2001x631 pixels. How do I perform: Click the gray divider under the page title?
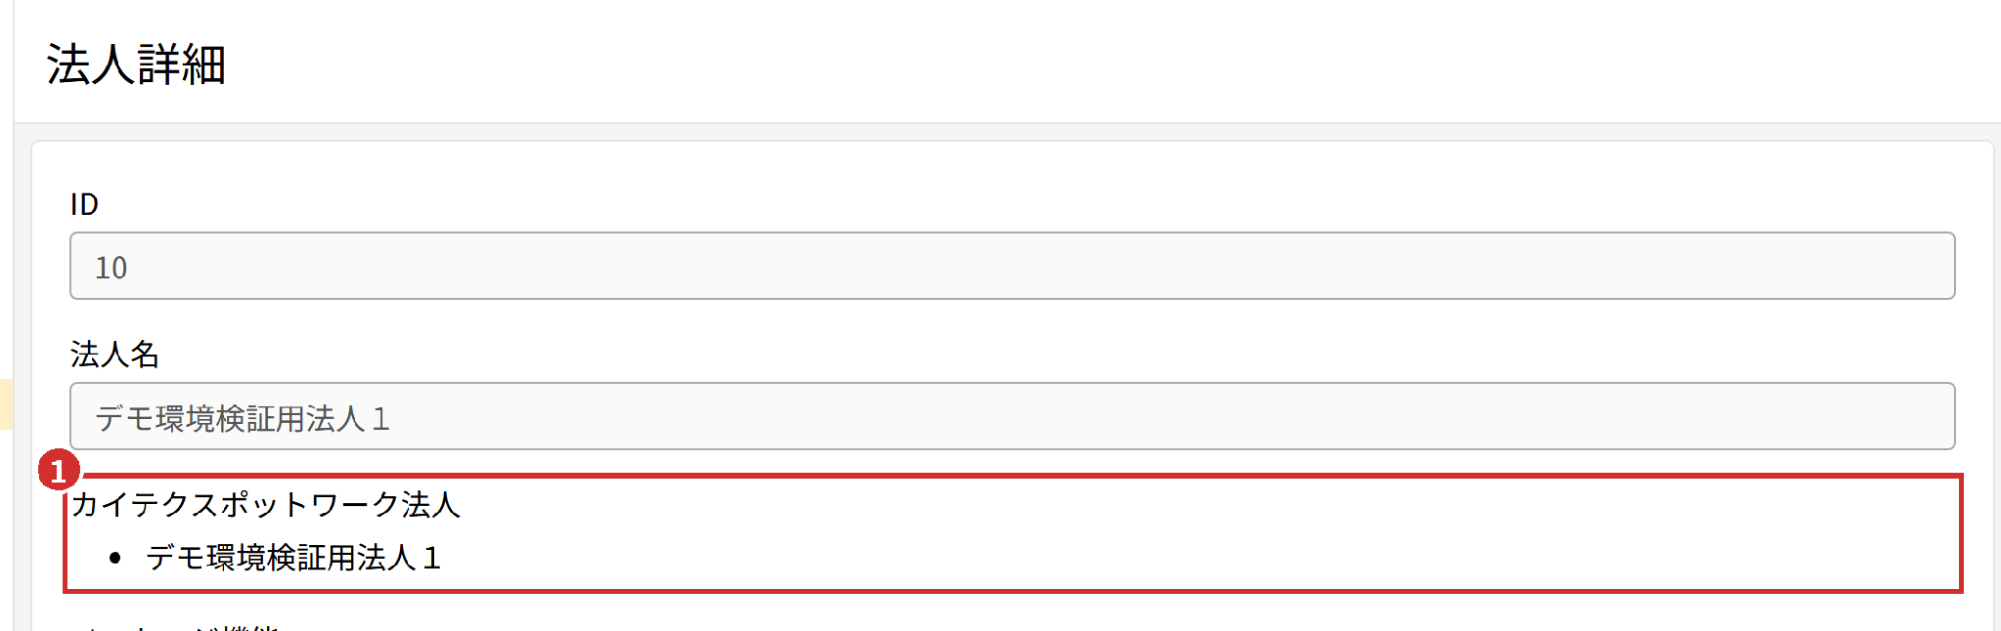tap(1007, 123)
